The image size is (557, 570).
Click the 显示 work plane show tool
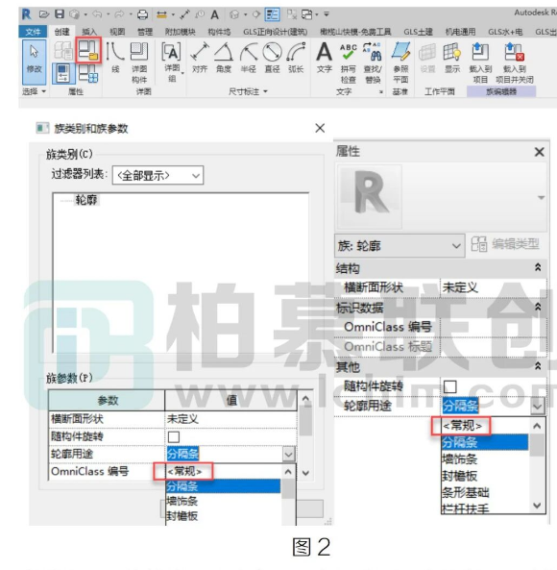click(x=452, y=58)
